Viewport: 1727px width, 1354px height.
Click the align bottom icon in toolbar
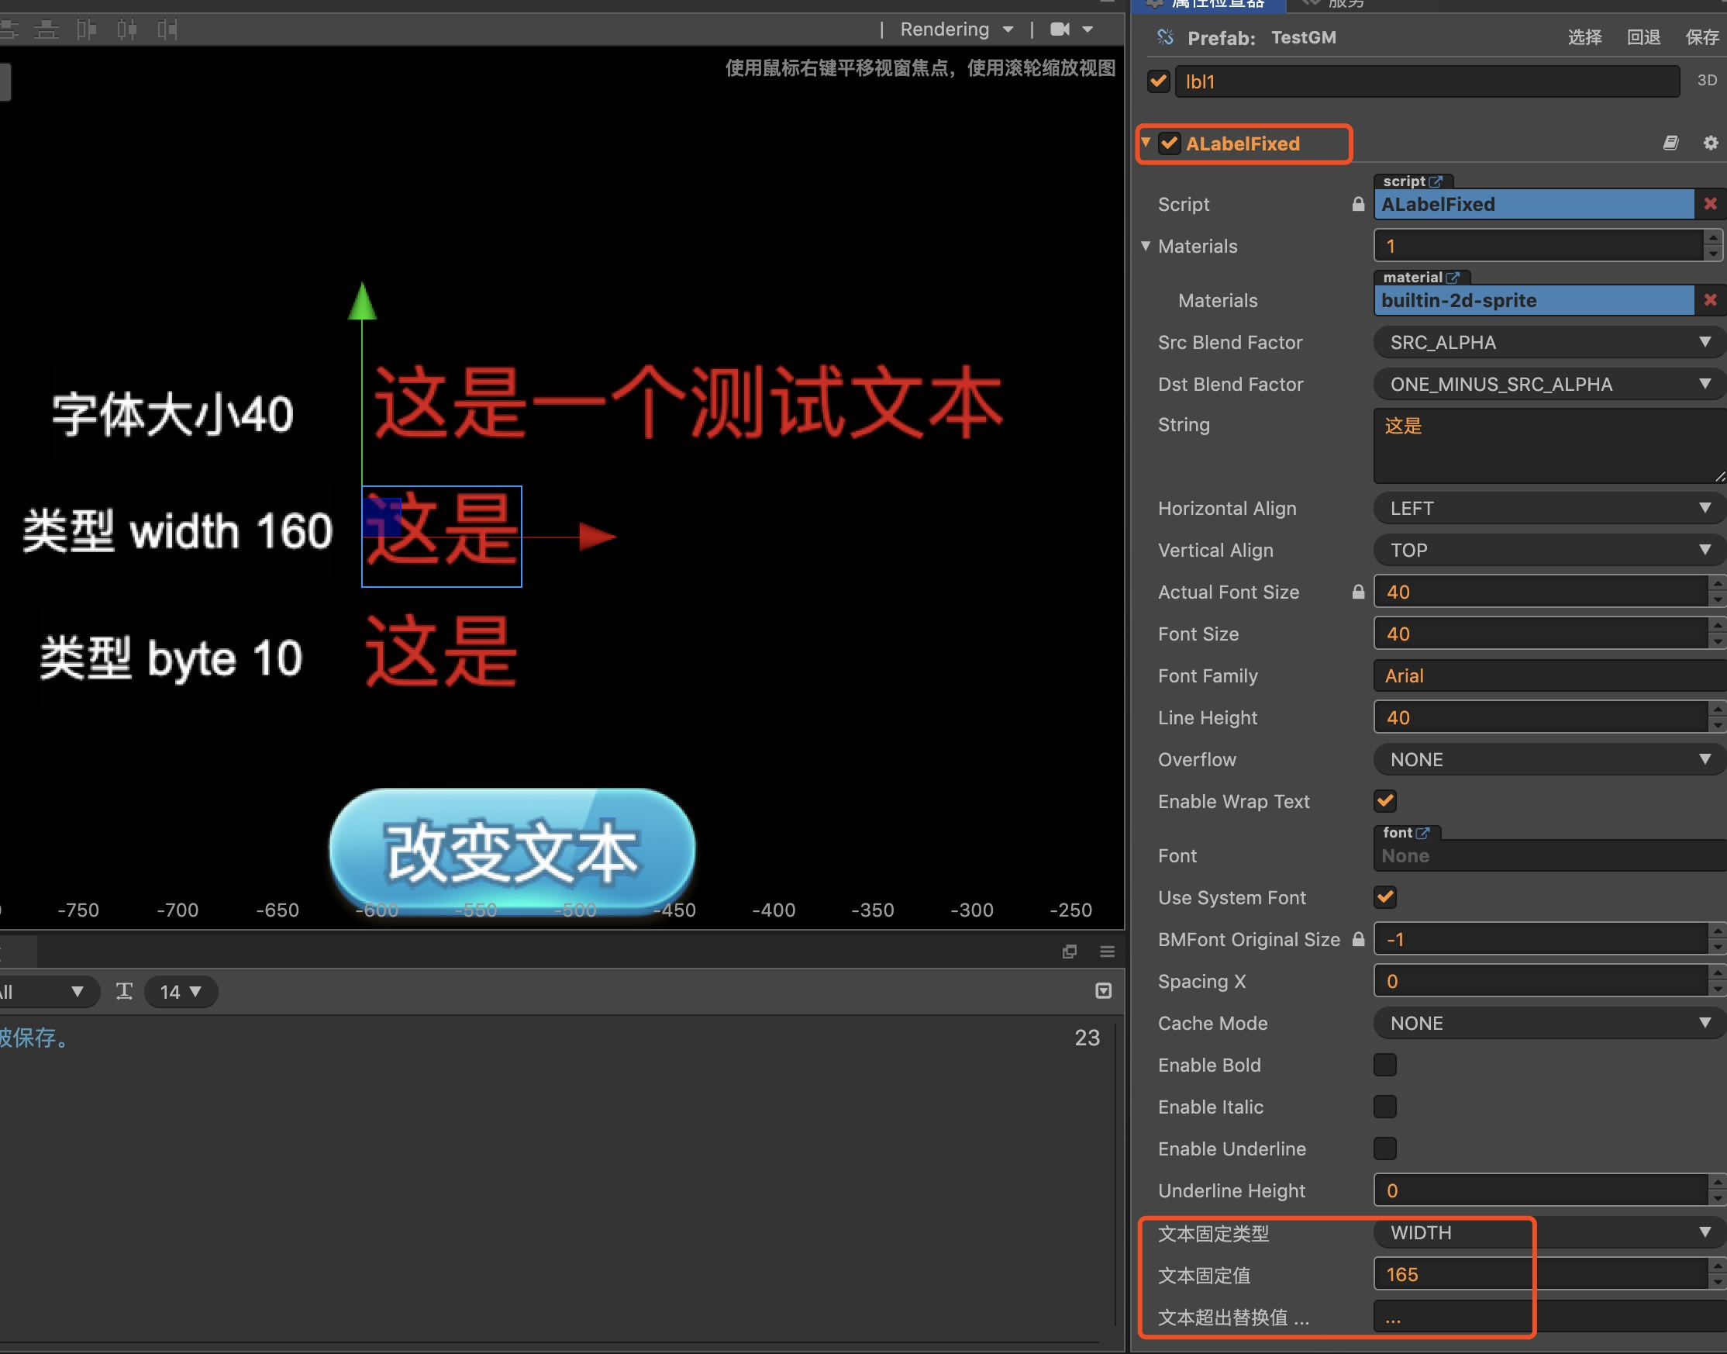tap(47, 30)
